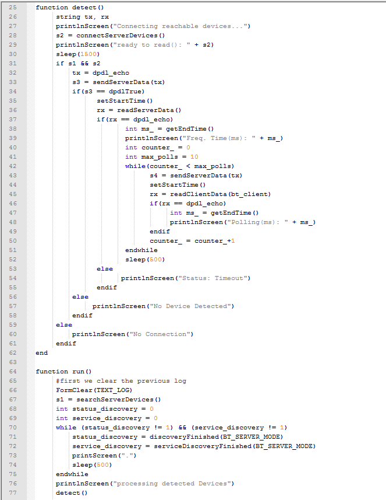Click 'setStartTime()' on line 35
386x500 pixels.
point(125,101)
